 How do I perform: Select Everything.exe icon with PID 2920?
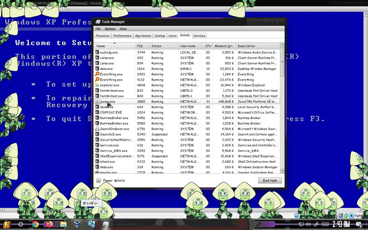pos(97,74)
